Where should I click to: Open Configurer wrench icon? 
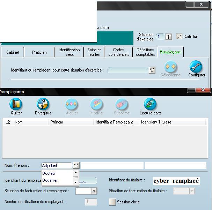[x=196, y=67]
